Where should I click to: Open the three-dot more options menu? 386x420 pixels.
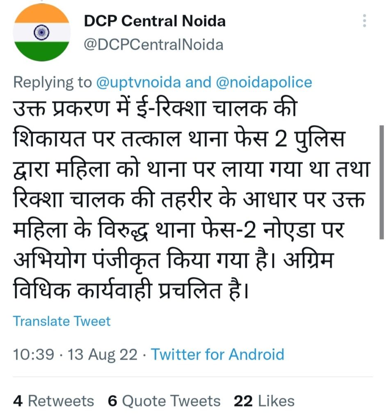(365, 21)
